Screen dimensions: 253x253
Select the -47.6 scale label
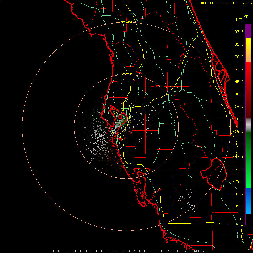point(238,157)
